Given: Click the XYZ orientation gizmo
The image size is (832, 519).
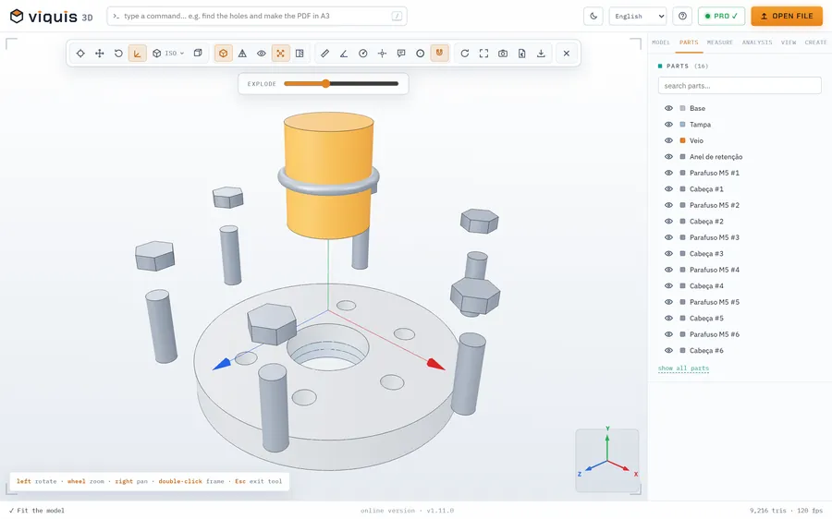Looking at the screenshot, I should (x=607, y=460).
